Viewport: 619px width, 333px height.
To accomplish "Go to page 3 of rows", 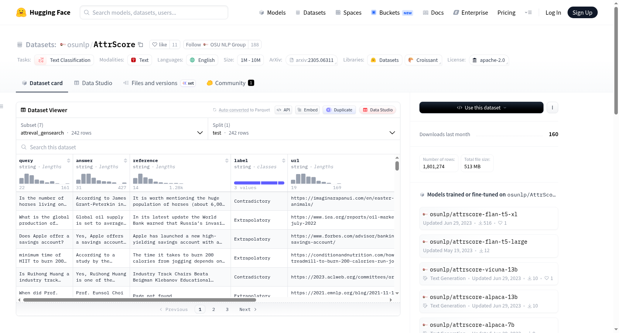I will tap(227, 309).
